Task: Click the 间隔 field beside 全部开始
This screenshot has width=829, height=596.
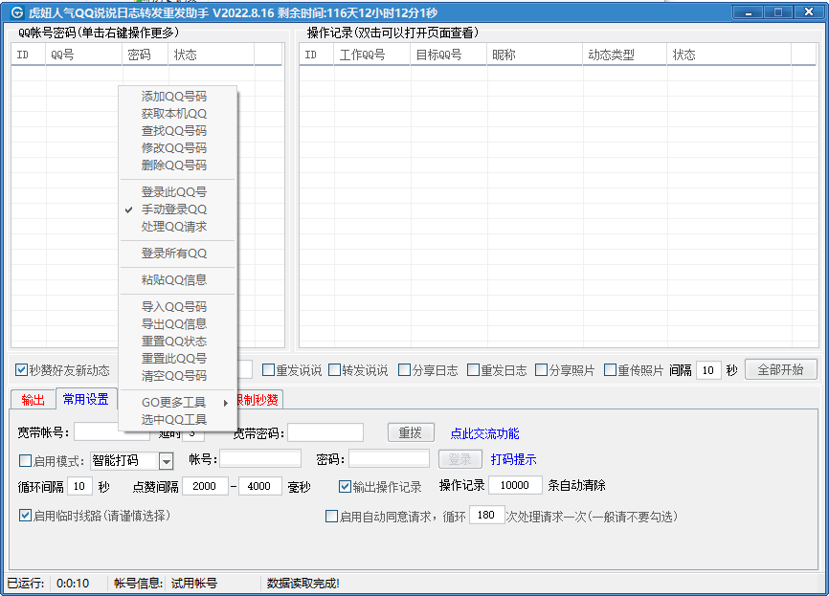Action: 708,370
